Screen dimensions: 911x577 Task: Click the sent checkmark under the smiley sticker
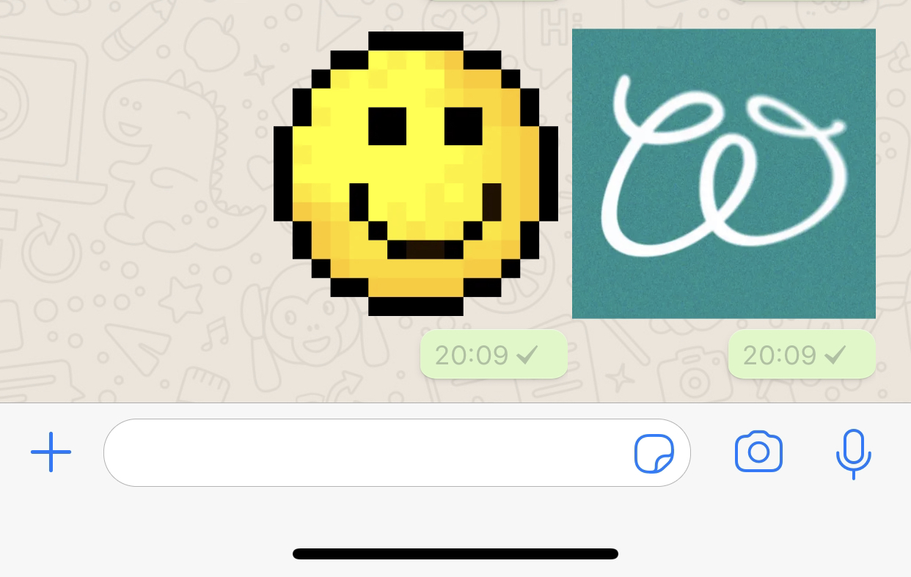(527, 355)
